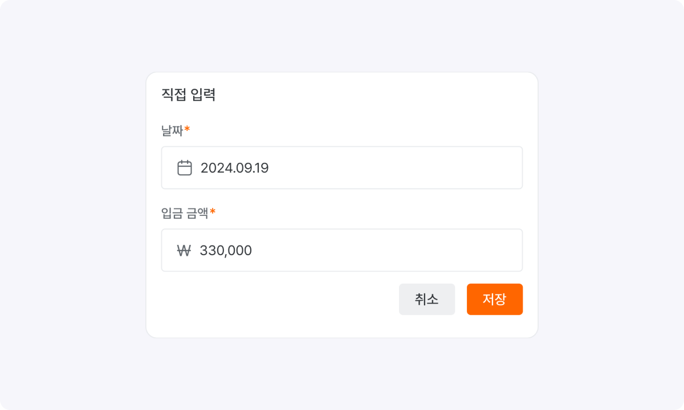The width and height of the screenshot is (684, 410).
Task: Select the date input showing 2024.09.19
Action: coord(342,167)
